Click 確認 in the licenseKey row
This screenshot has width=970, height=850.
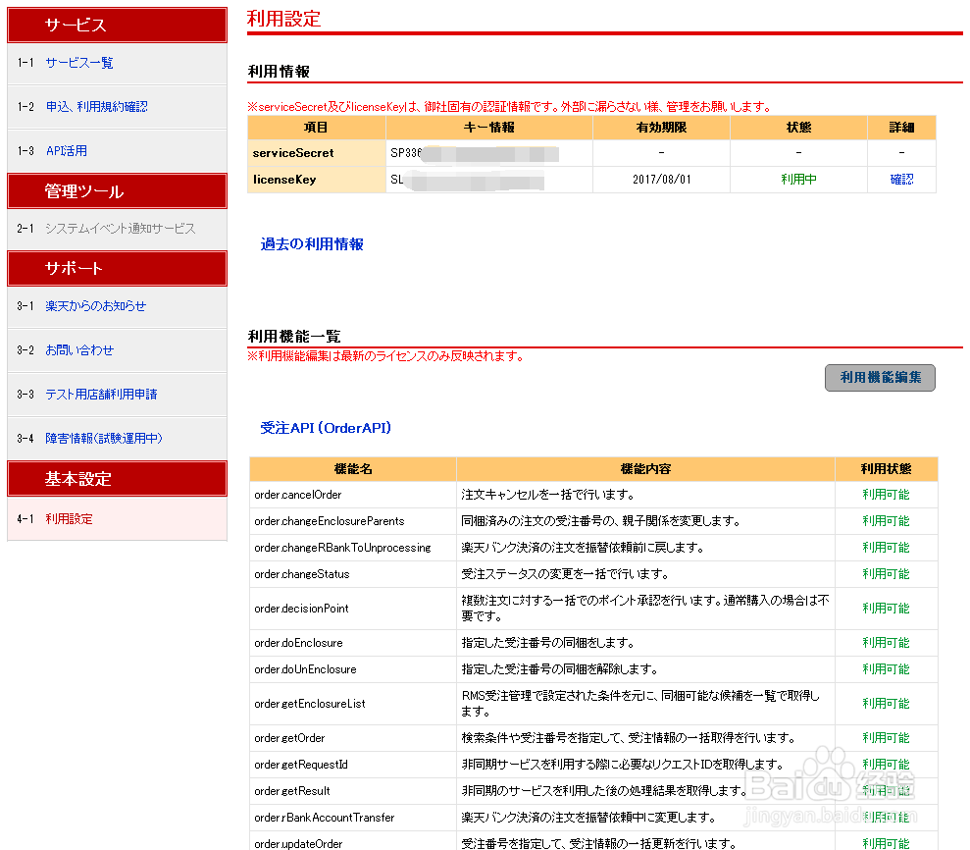[900, 180]
